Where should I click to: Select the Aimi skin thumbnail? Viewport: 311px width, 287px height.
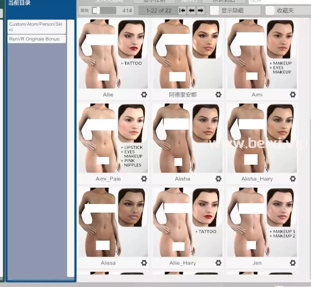pyautogui.click(x=262, y=54)
